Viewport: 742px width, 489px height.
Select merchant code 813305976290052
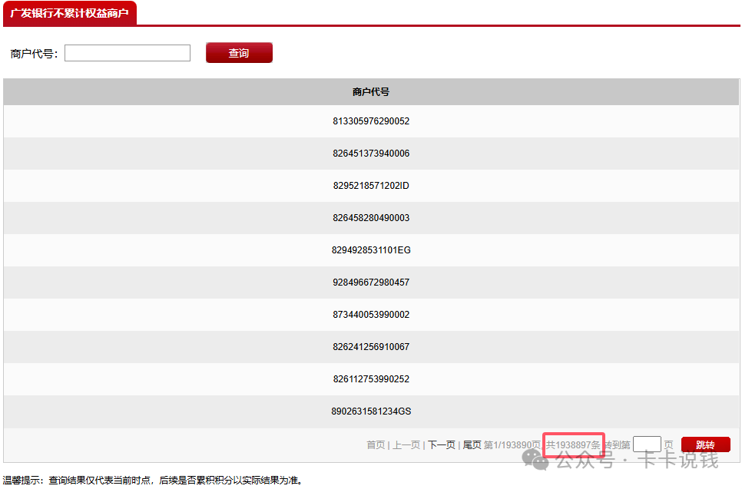[371, 121]
